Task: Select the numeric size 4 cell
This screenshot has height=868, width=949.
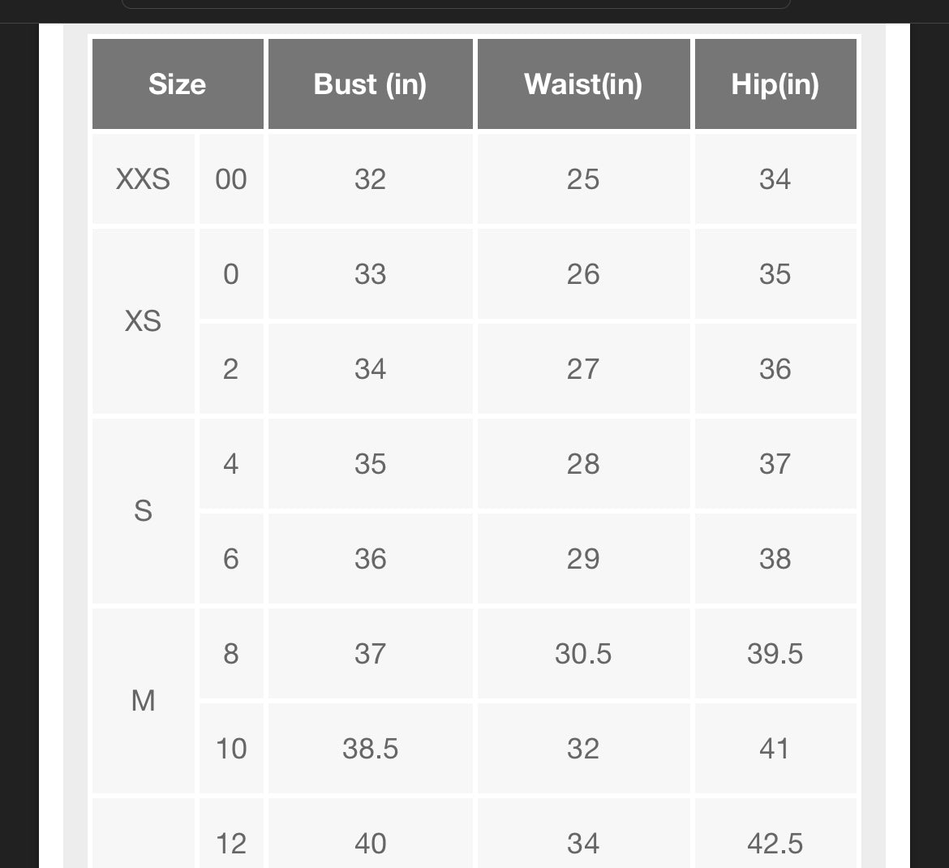Action: click(x=231, y=464)
